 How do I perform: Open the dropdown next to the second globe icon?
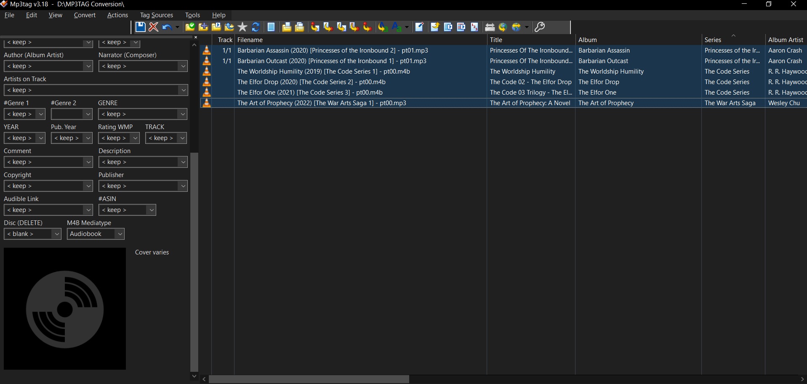[x=527, y=27]
